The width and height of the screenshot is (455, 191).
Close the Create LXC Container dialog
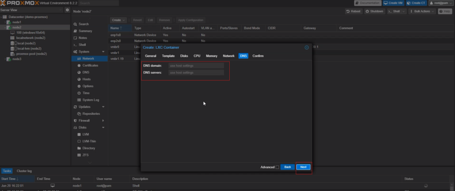coord(307,47)
